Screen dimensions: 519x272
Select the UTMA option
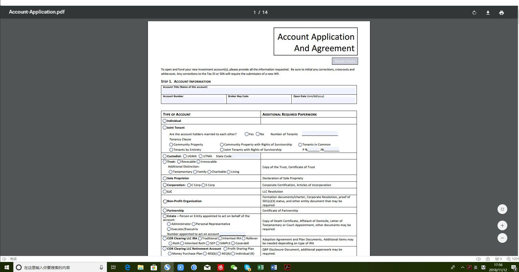click(x=200, y=156)
